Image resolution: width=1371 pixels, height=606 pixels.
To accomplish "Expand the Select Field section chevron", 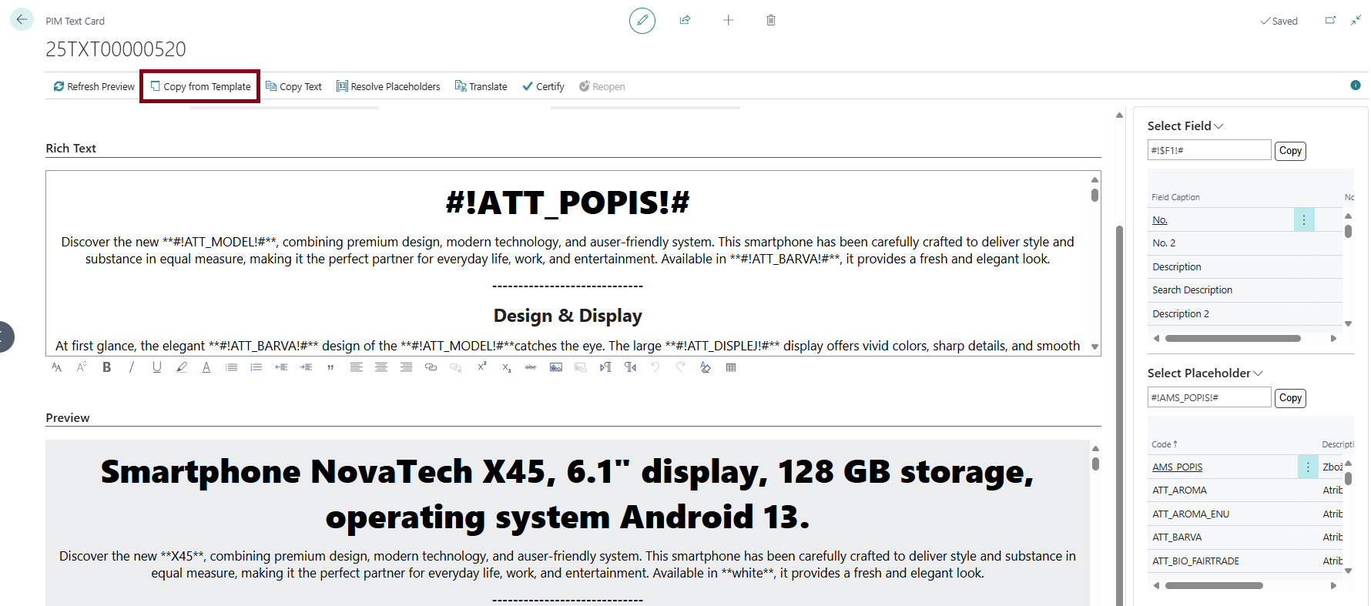I will pos(1218,126).
